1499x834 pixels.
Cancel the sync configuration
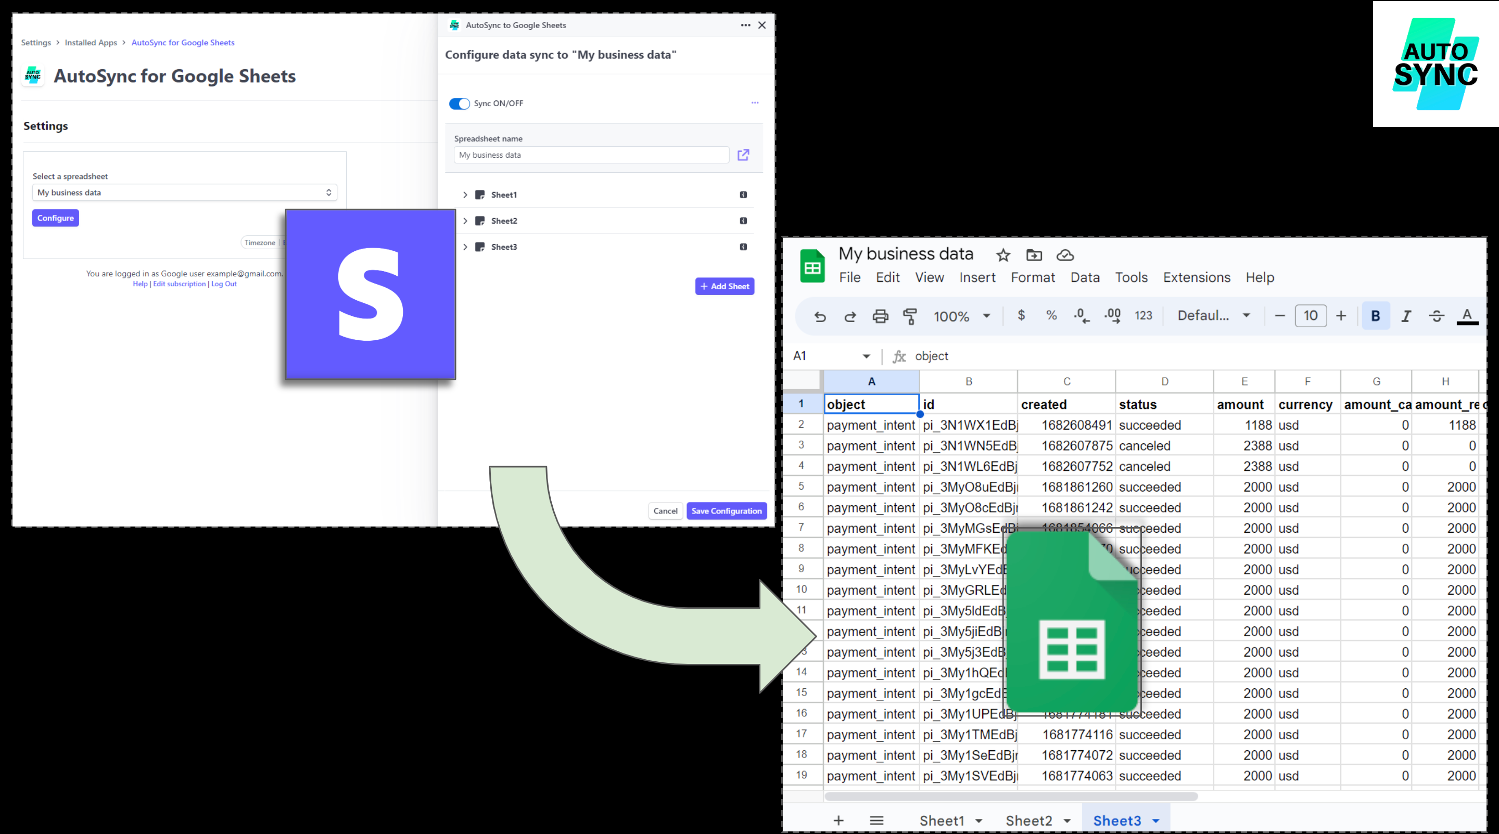click(665, 510)
